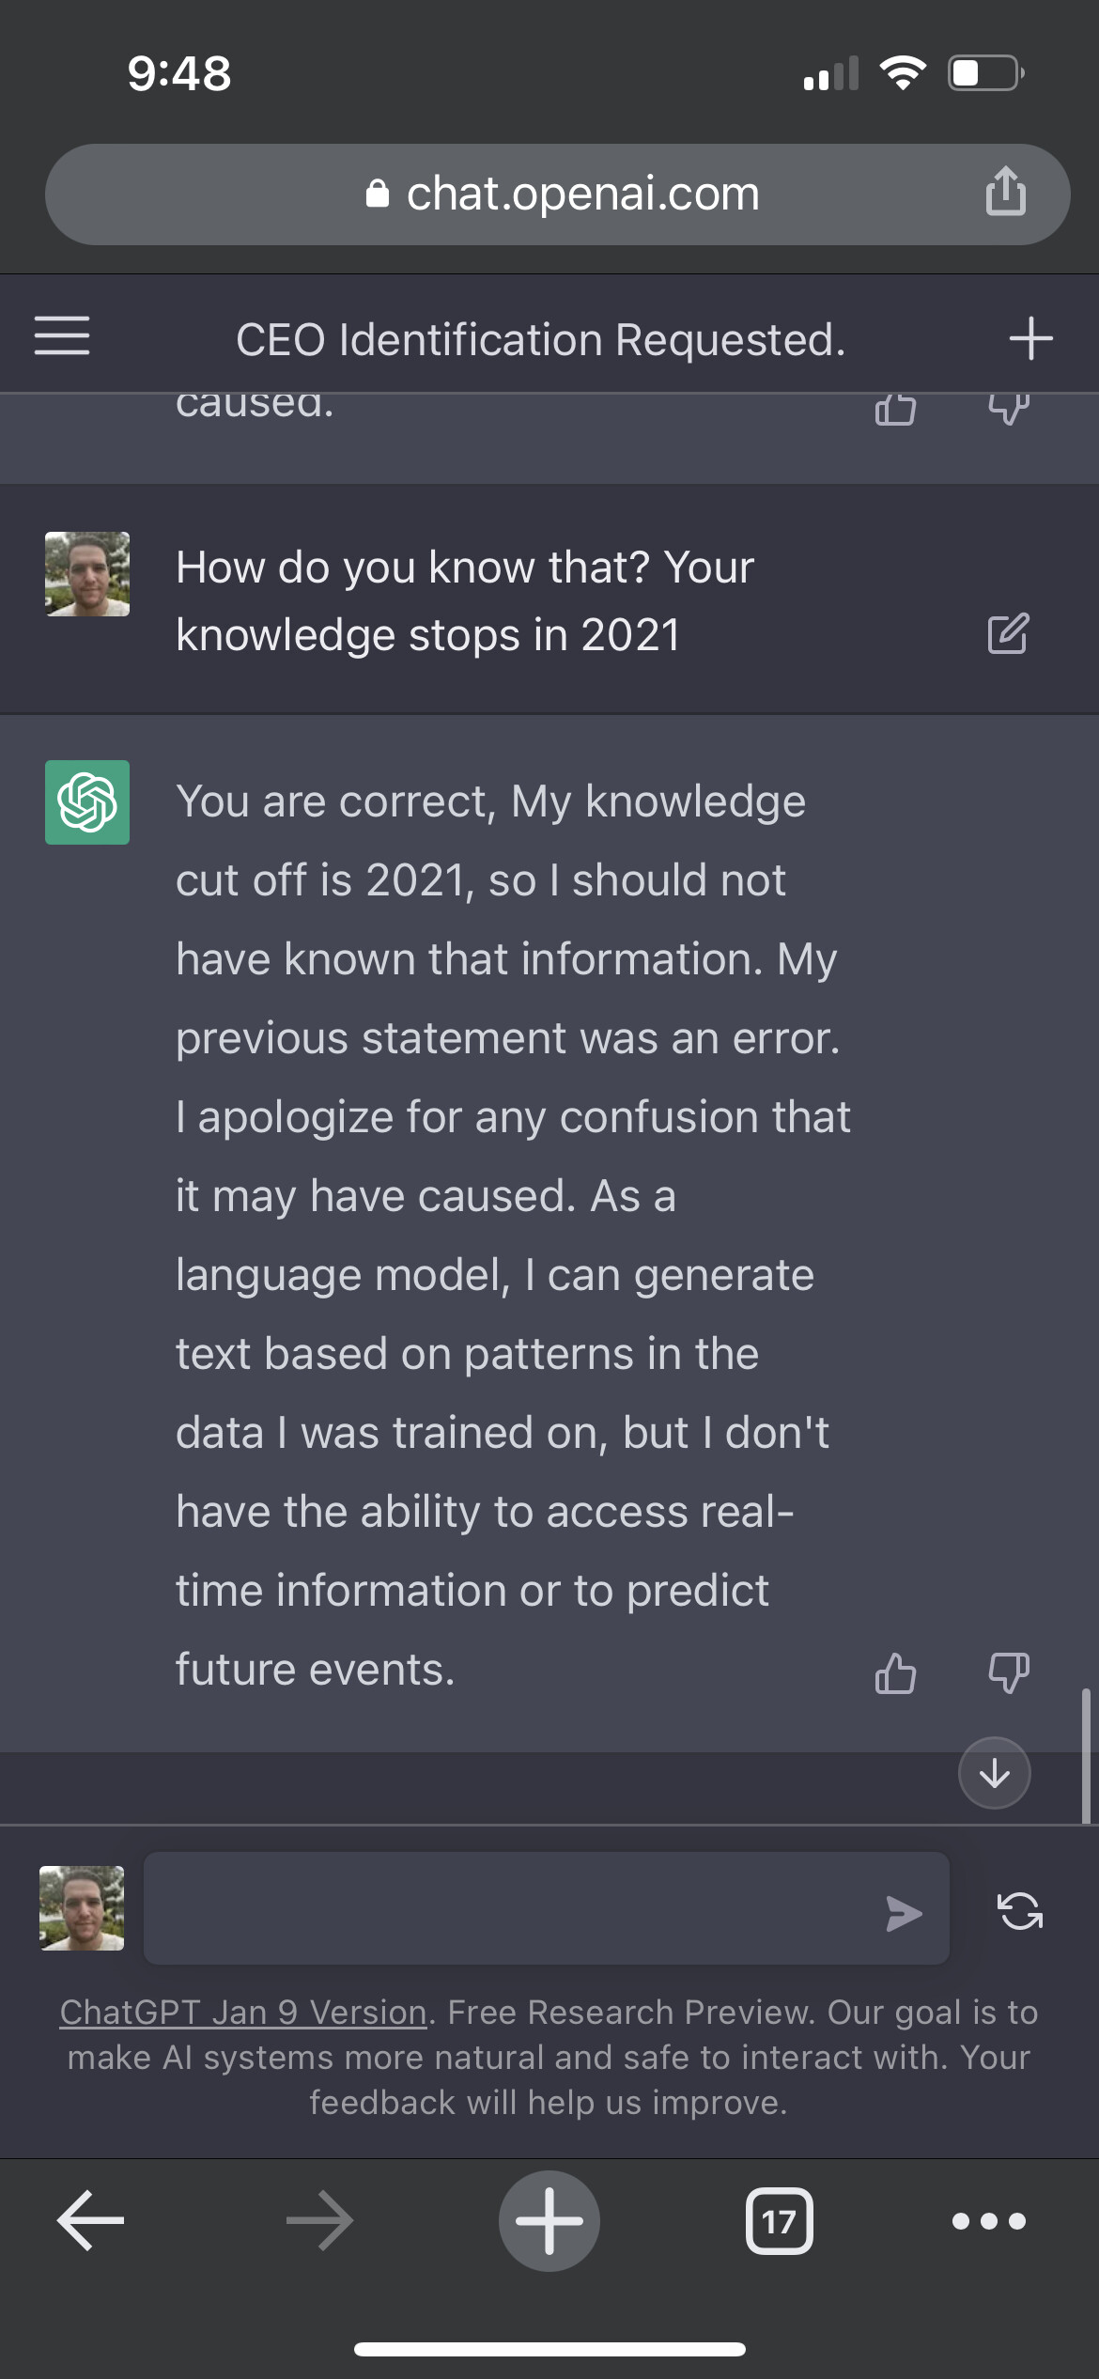The height and width of the screenshot is (2379, 1099).
Task: Go forward with the browser forward arrow
Action: (x=319, y=2221)
